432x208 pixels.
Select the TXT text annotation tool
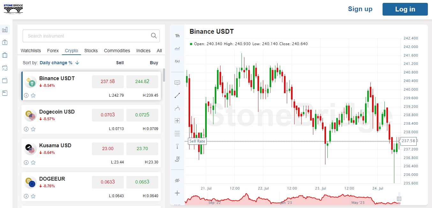pos(177,83)
